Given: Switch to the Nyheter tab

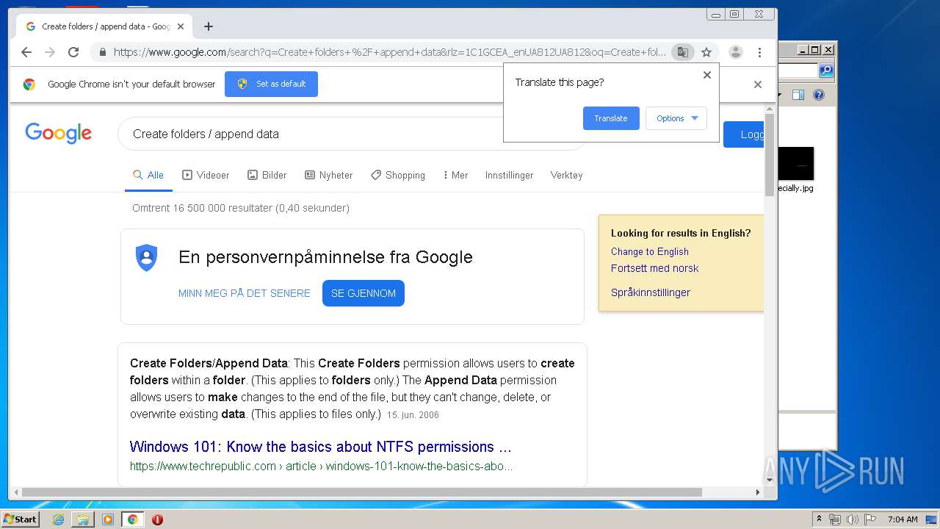Looking at the screenshot, I should tap(329, 175).
